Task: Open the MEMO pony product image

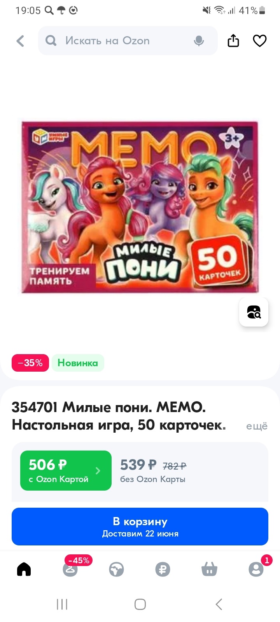Action: coord(140,207)
